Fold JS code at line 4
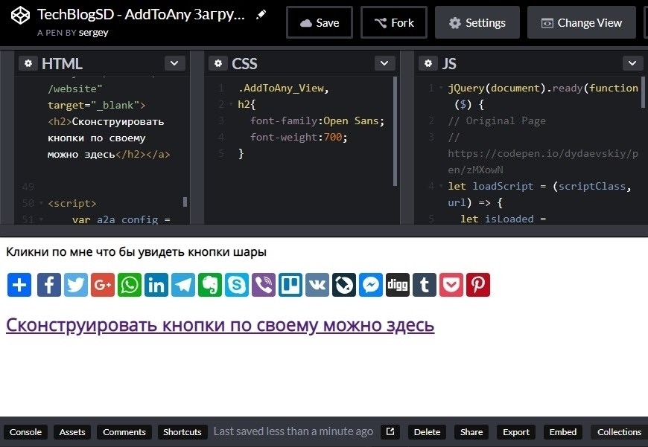The height and width of the screenshot is (447, 648). pos(441,186)
